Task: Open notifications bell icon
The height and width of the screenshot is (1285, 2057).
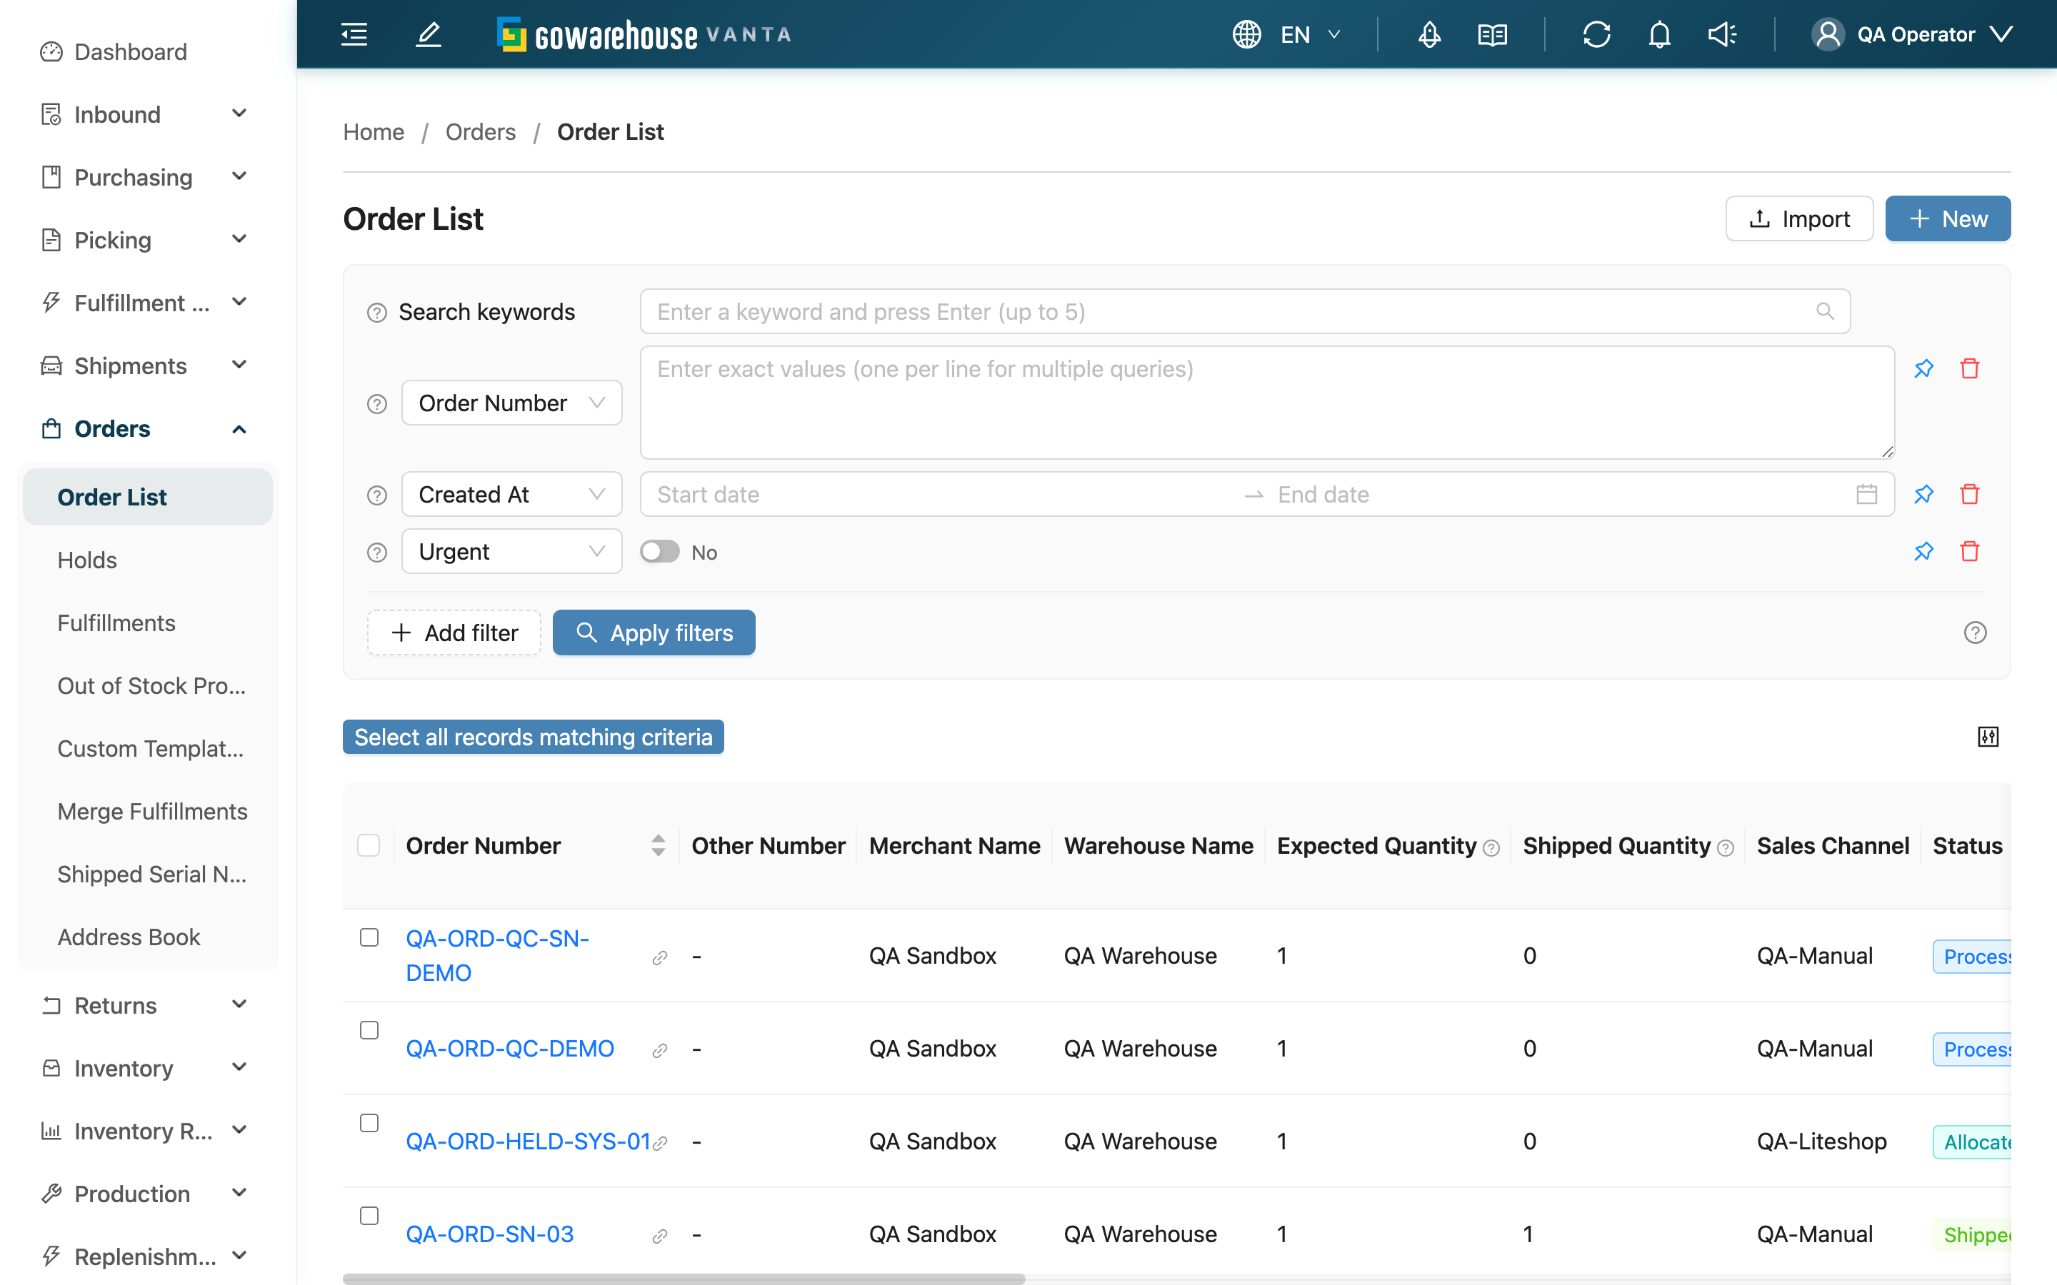Action: click(x=1659, y=35)
